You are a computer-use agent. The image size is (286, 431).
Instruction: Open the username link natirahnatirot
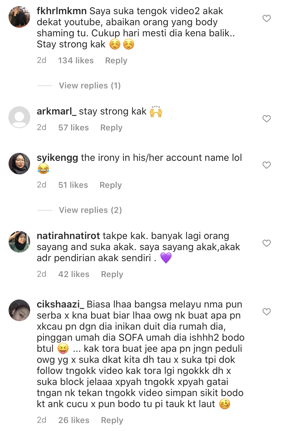(x=68, y=236)
